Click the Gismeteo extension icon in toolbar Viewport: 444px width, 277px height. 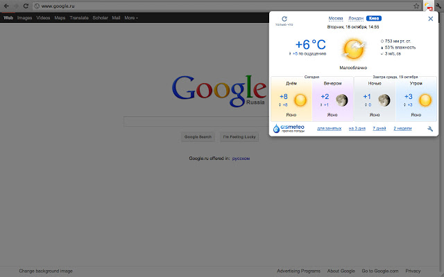tap(429, 6)
